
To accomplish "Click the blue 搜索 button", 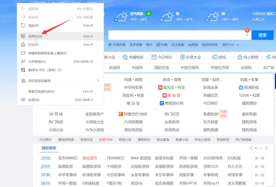I will tap(262, 35).
